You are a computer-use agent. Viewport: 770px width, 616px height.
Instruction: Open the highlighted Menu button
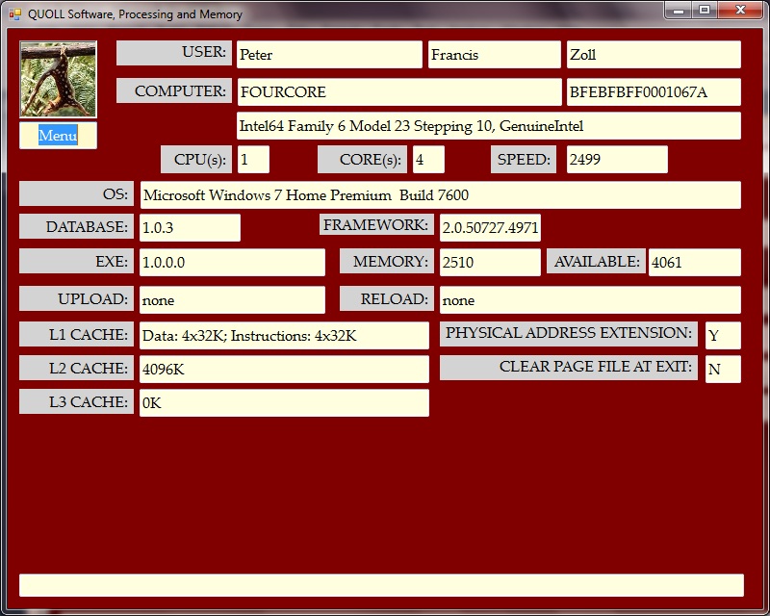(58, 136)
